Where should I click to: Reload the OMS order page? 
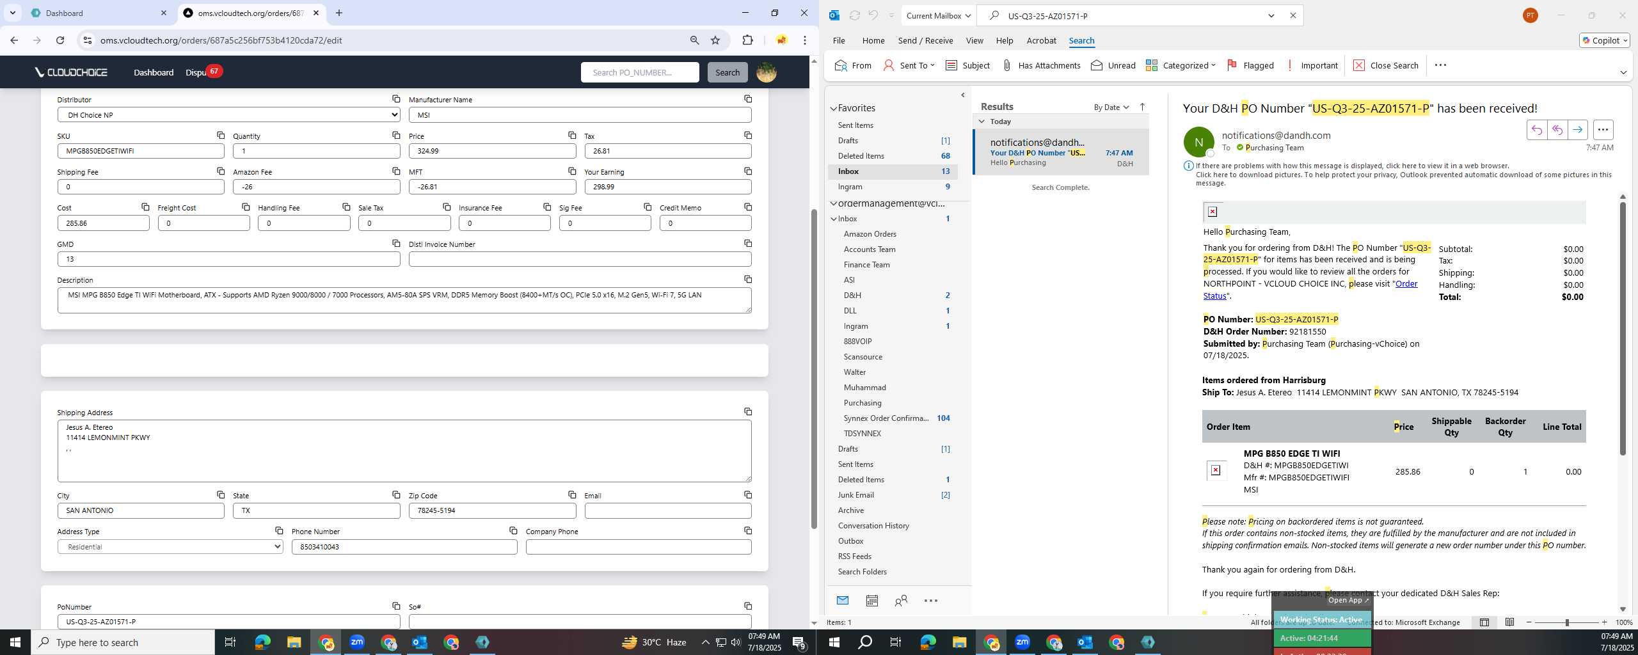click(x=60, y=40)
